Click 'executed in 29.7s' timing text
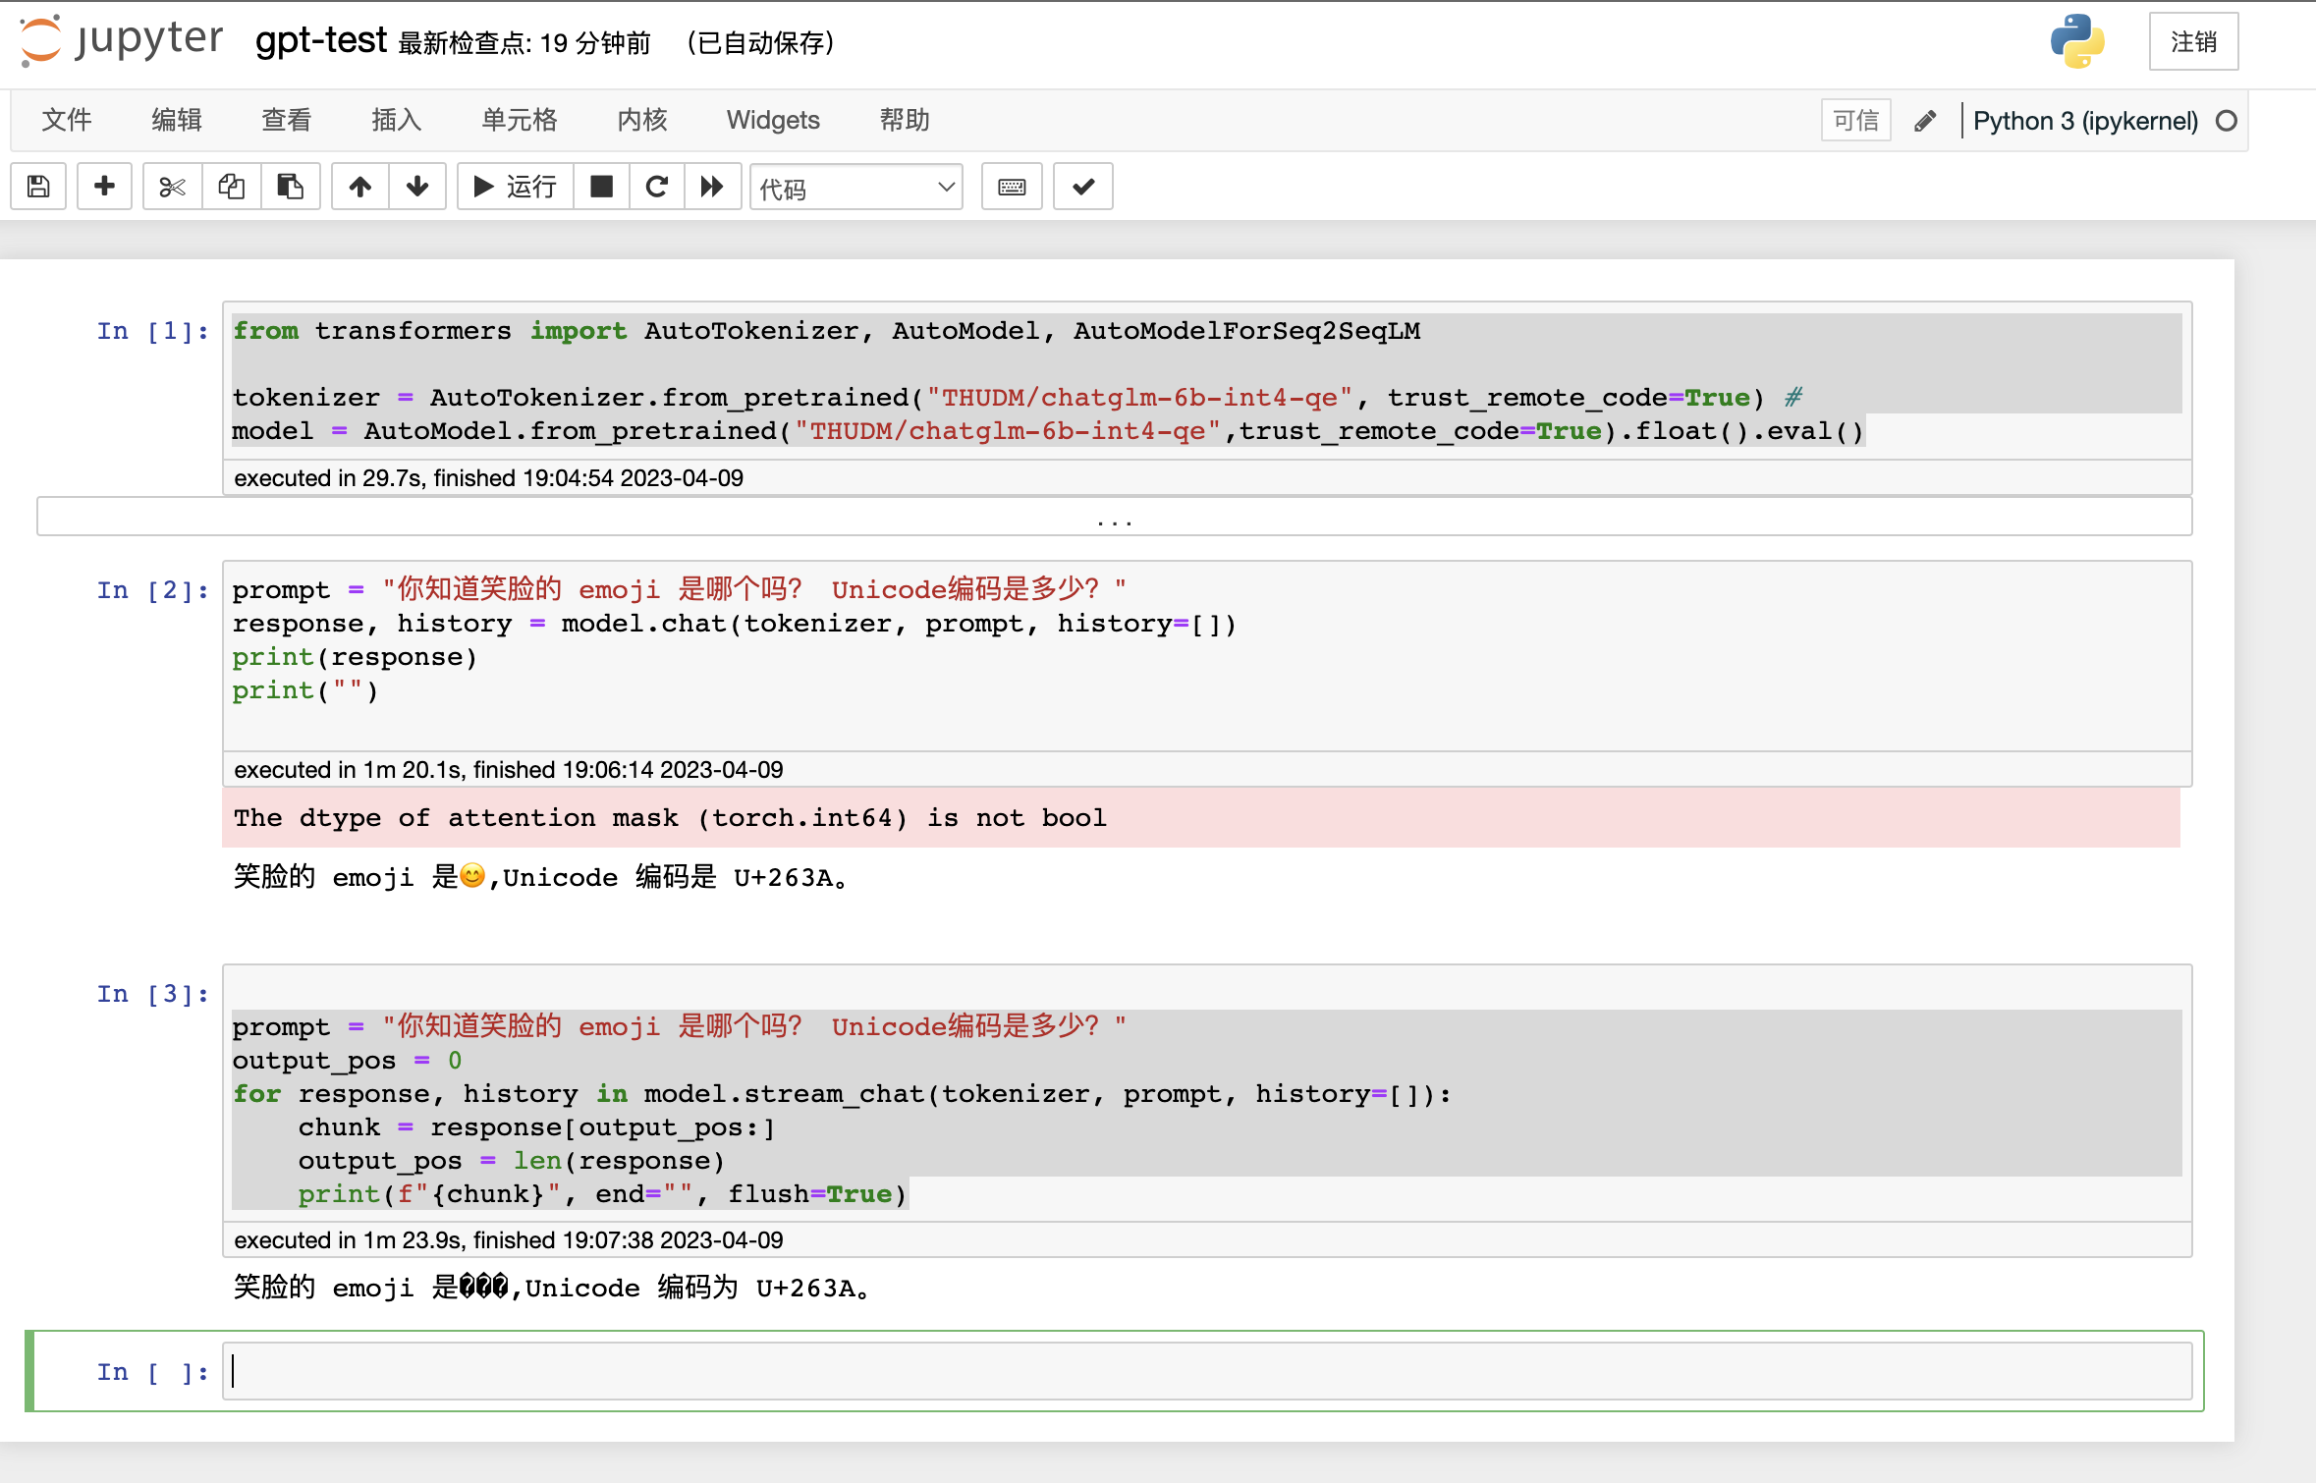Image resolution: width=2316 pixels, height=1483 pixels. click(x=489, y=478)
